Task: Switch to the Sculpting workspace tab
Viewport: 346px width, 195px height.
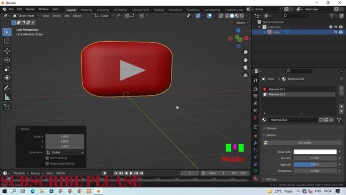Action: 103,10
